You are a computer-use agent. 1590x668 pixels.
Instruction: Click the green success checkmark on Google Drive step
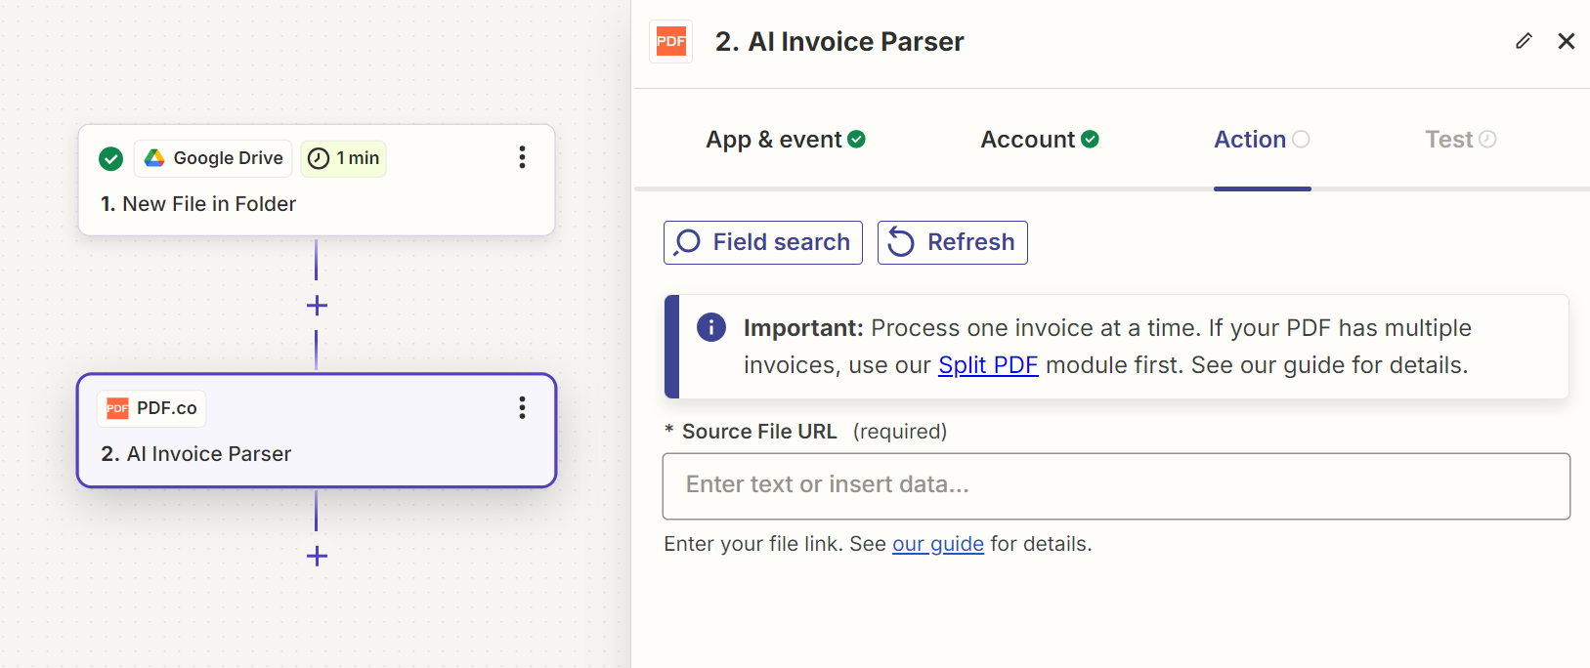pyautogui.click(x=111, y=158)
